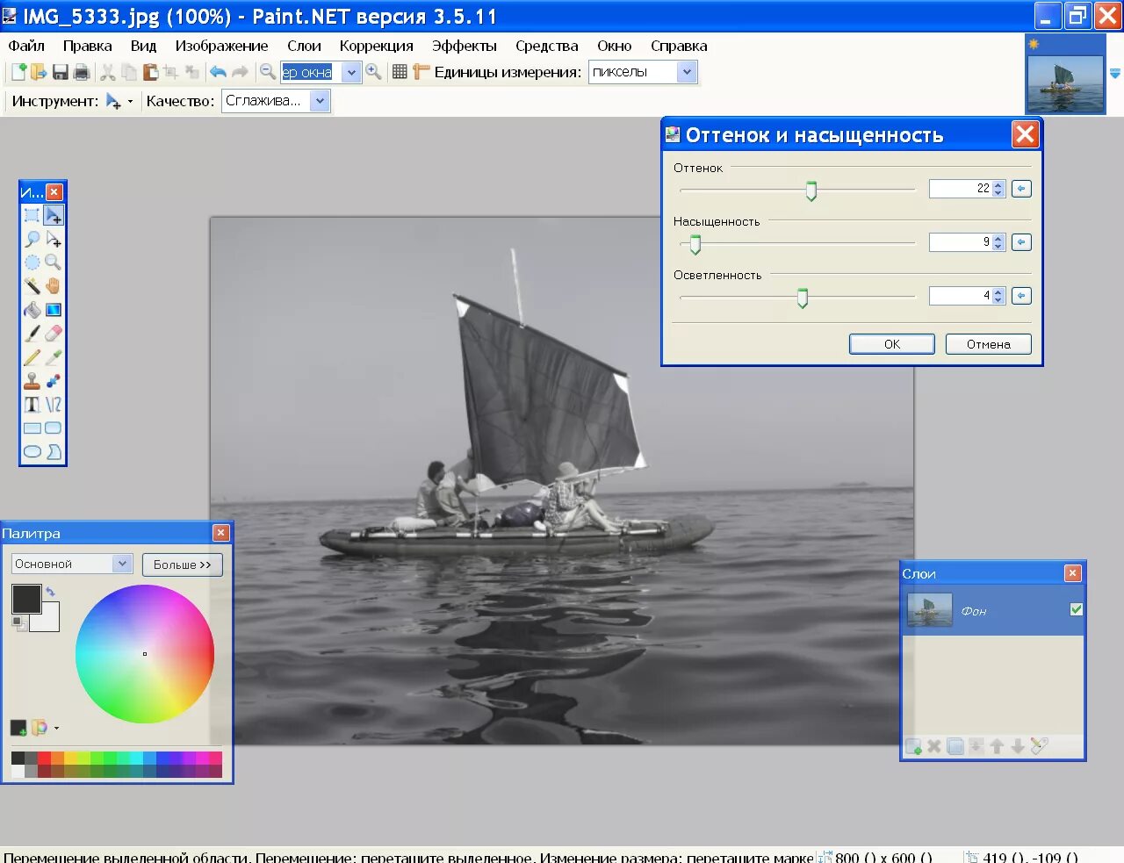The height and width of the screenshot is (863, 1124).
Task: Select the Lasso Select tool
Action: 32,239
